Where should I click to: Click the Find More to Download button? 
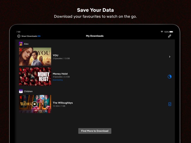click(95, 131)
